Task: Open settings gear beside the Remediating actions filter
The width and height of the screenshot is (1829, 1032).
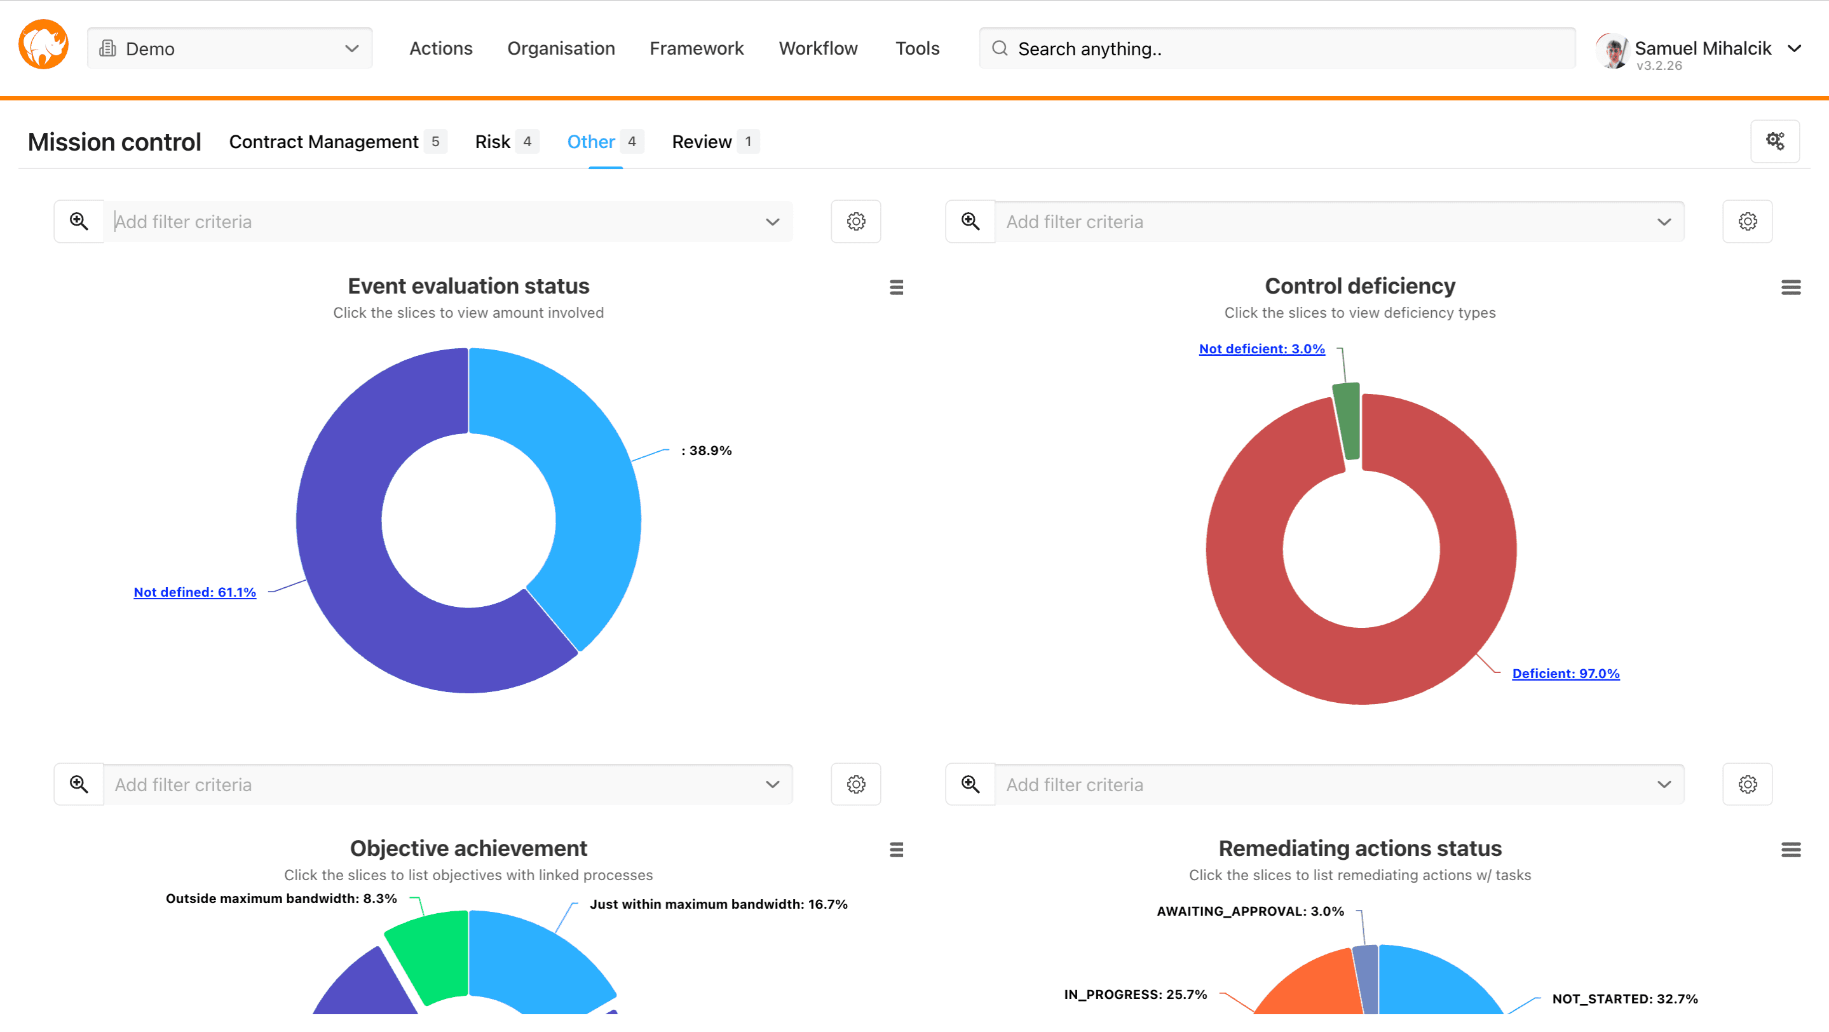Action: click(x=1748, y=784)
